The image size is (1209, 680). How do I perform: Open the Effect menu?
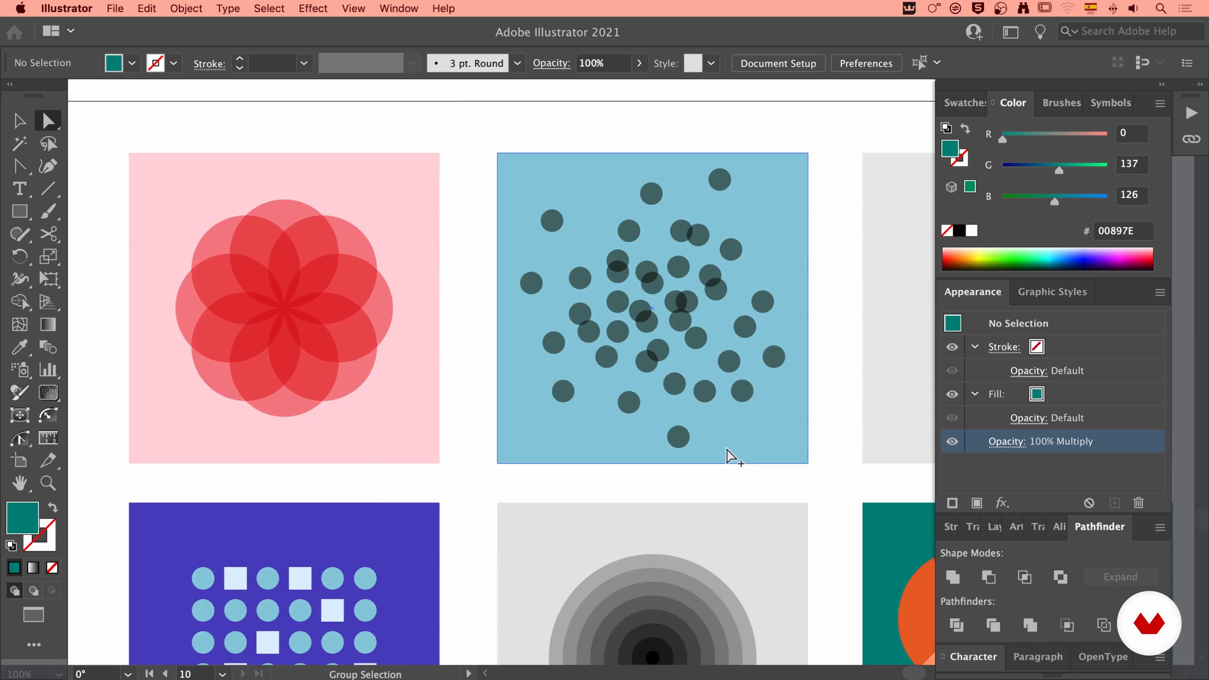(313, 8)
